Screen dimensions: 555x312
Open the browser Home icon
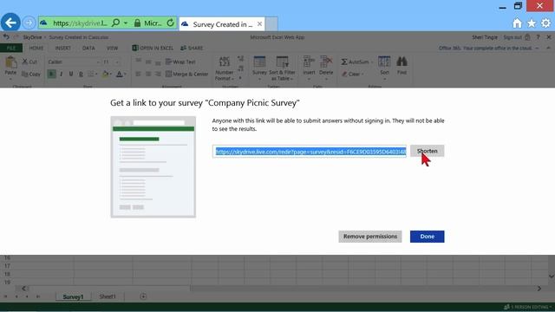click(517, 23)
